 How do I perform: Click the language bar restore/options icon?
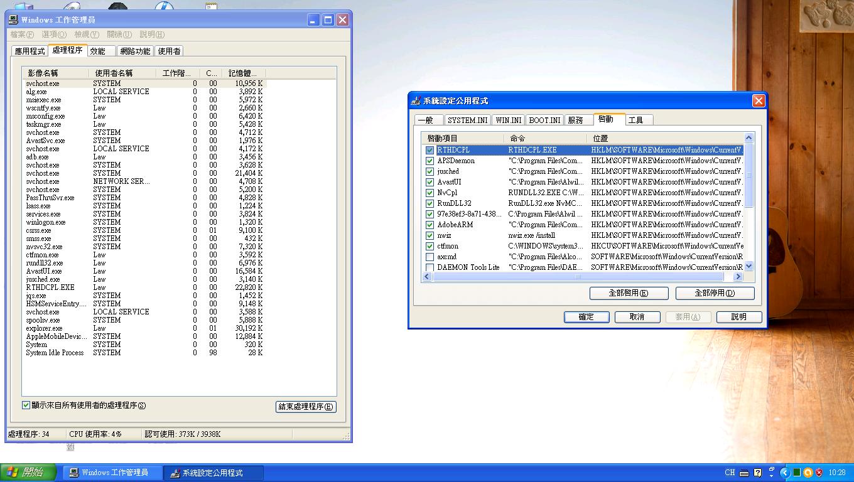772,471
